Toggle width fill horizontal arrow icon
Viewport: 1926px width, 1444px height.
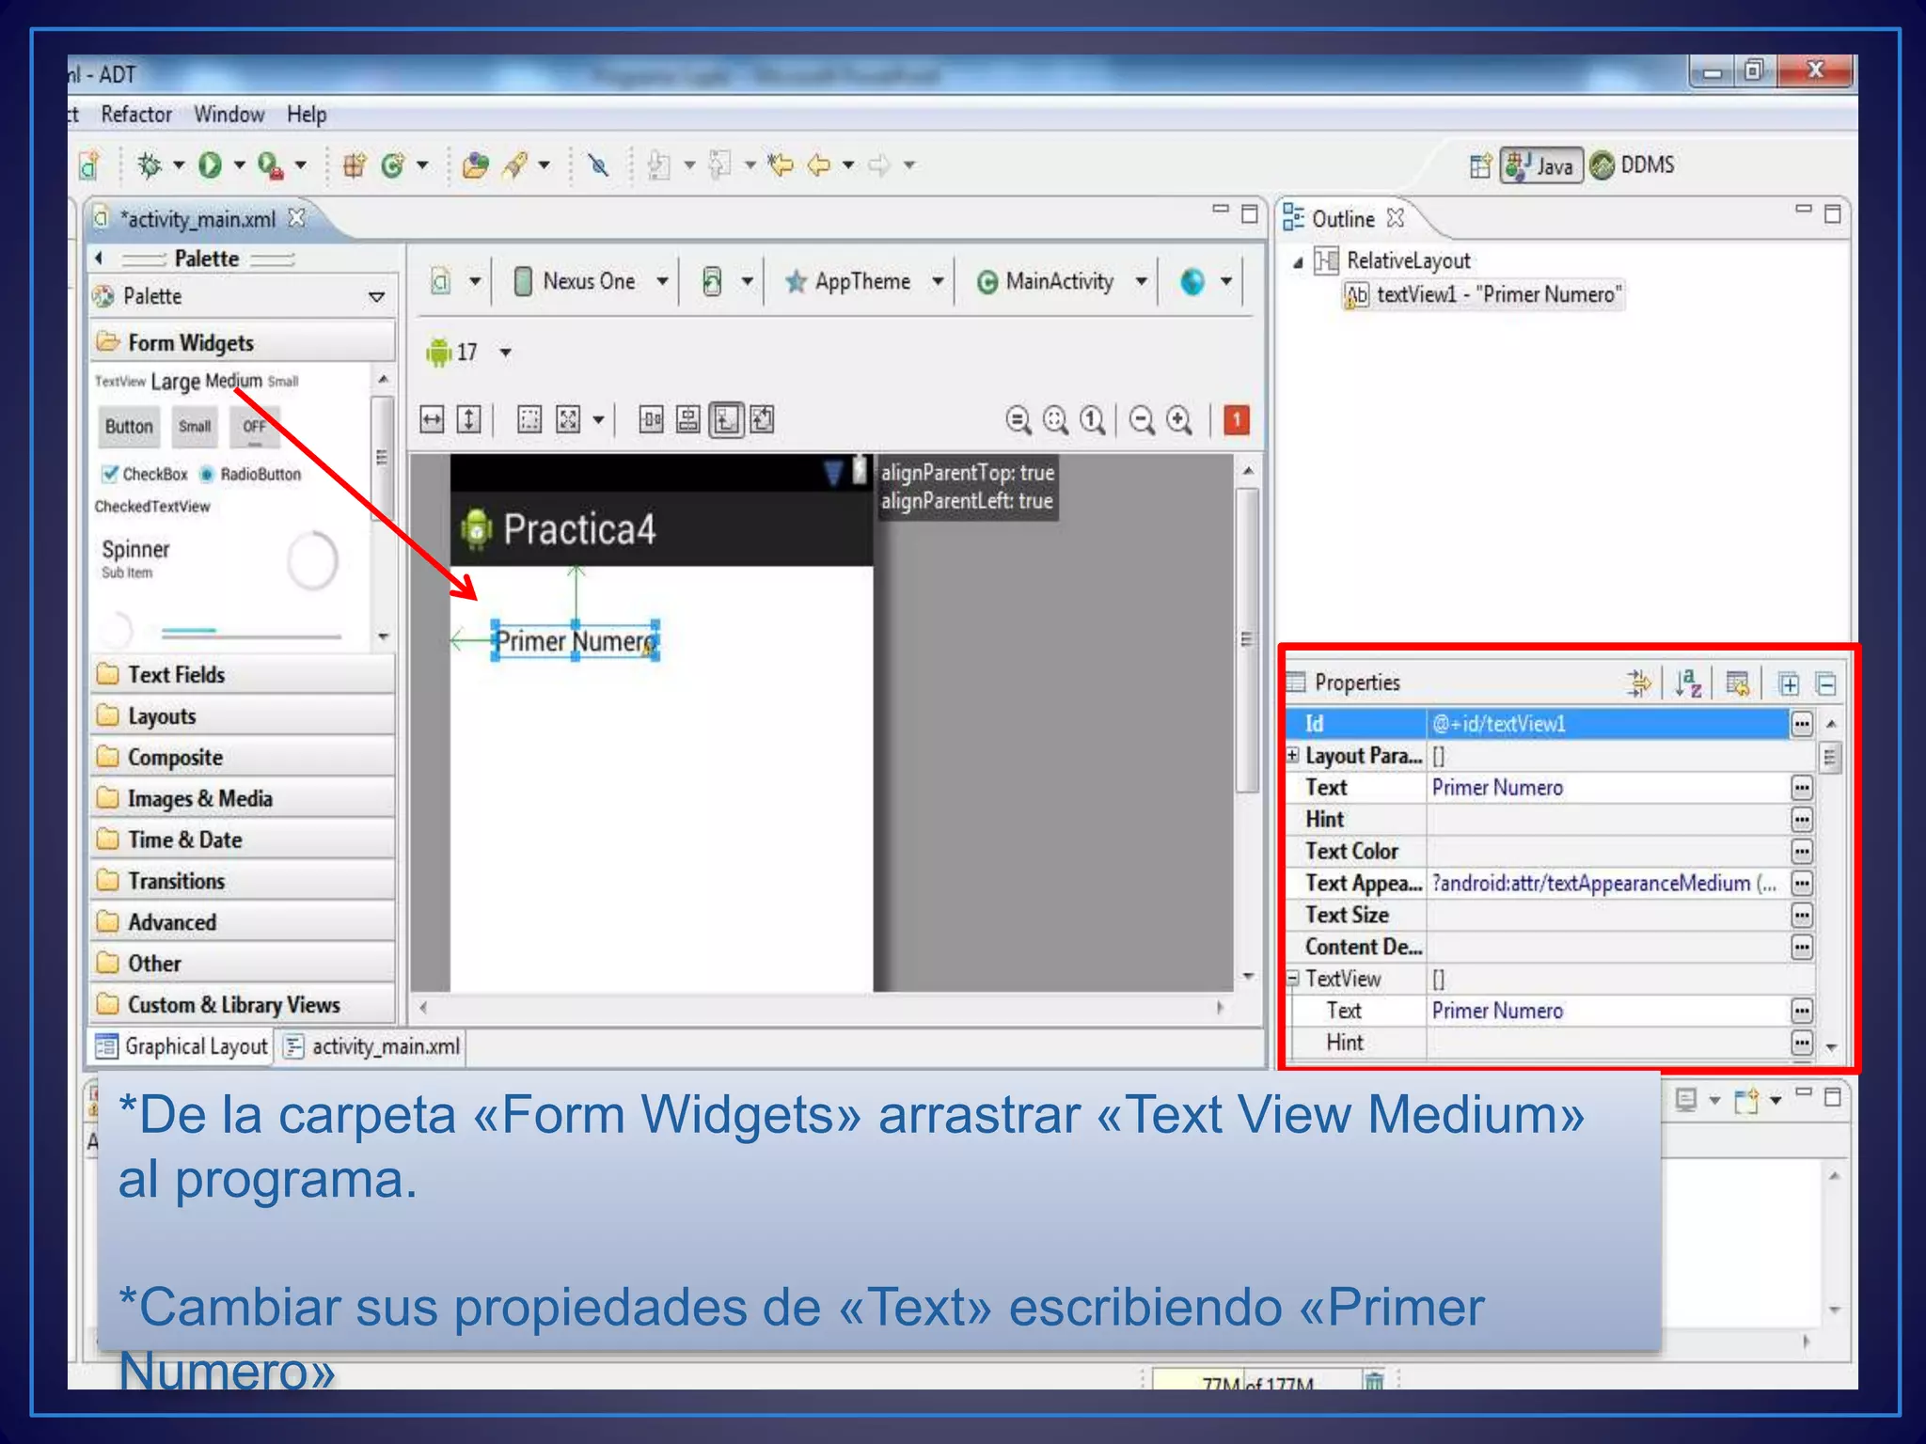coord(432,419)
